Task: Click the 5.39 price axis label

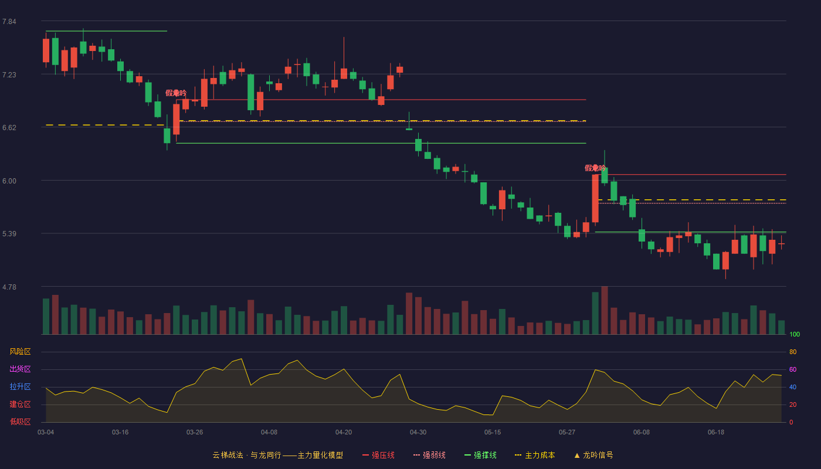Action: click(x=9, y=234)
